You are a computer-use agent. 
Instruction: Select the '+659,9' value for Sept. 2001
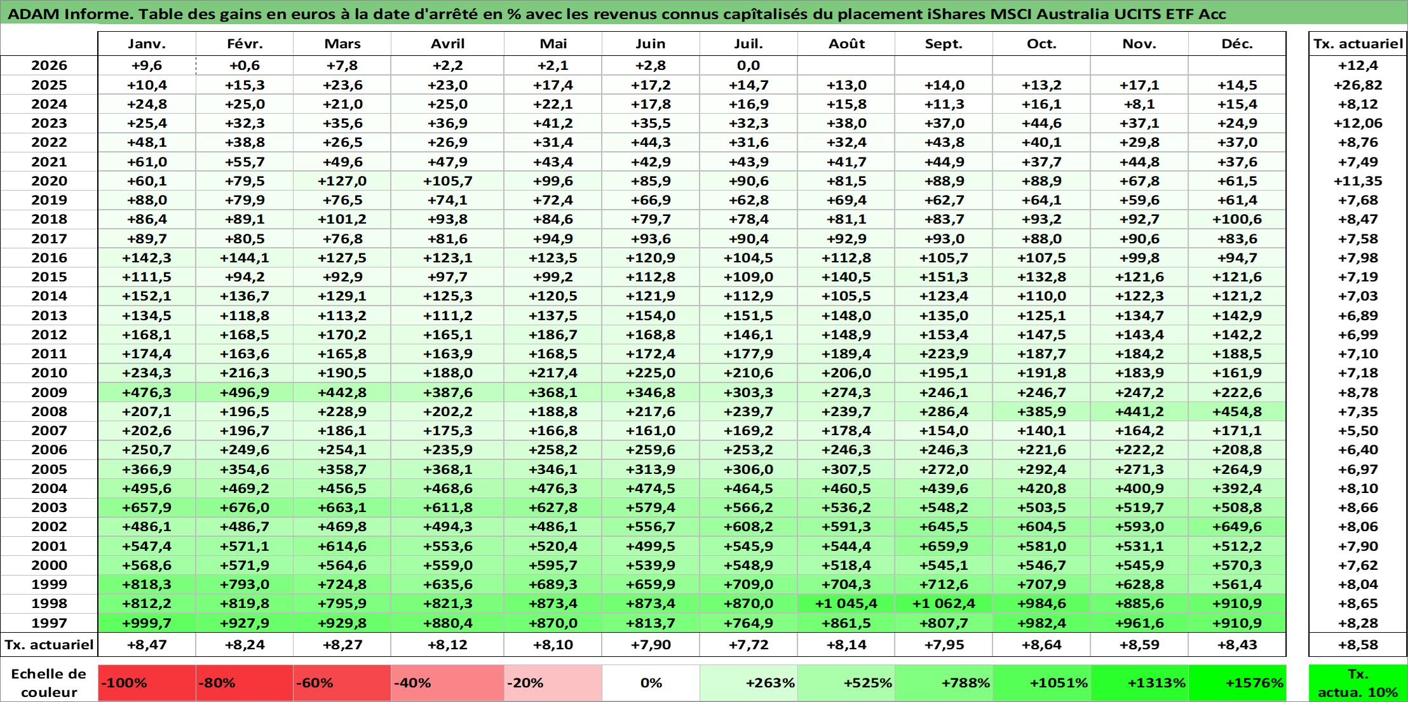[944, 546]
